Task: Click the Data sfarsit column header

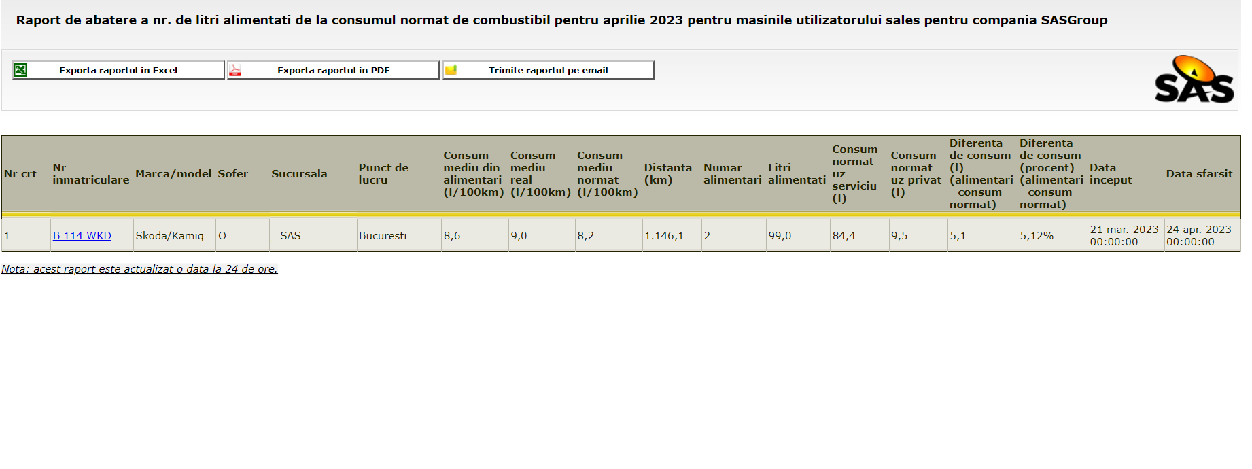Action: pyautogui.click(x=1199, y=174)
